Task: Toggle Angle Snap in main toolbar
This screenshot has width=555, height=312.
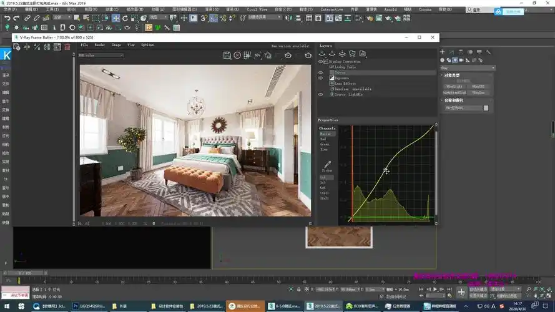Action: pyautogui.click(x=214, y=17)
